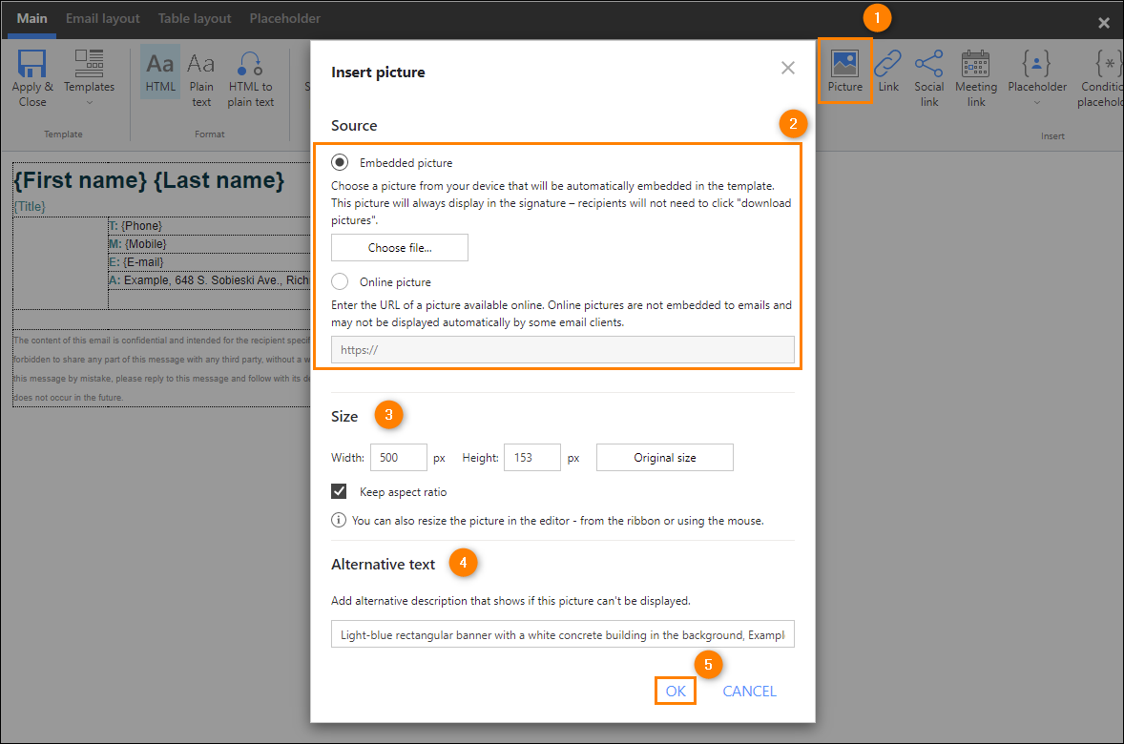The height and width of the screenshot is (744, 1124).
Task: Open the Placeholder tab
Action: click(x=284, y=19)
